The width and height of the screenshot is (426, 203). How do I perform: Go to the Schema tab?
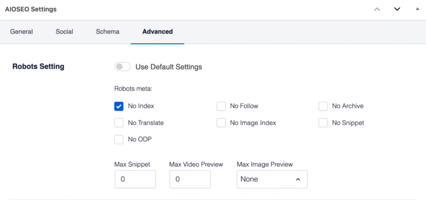[107, 32]
